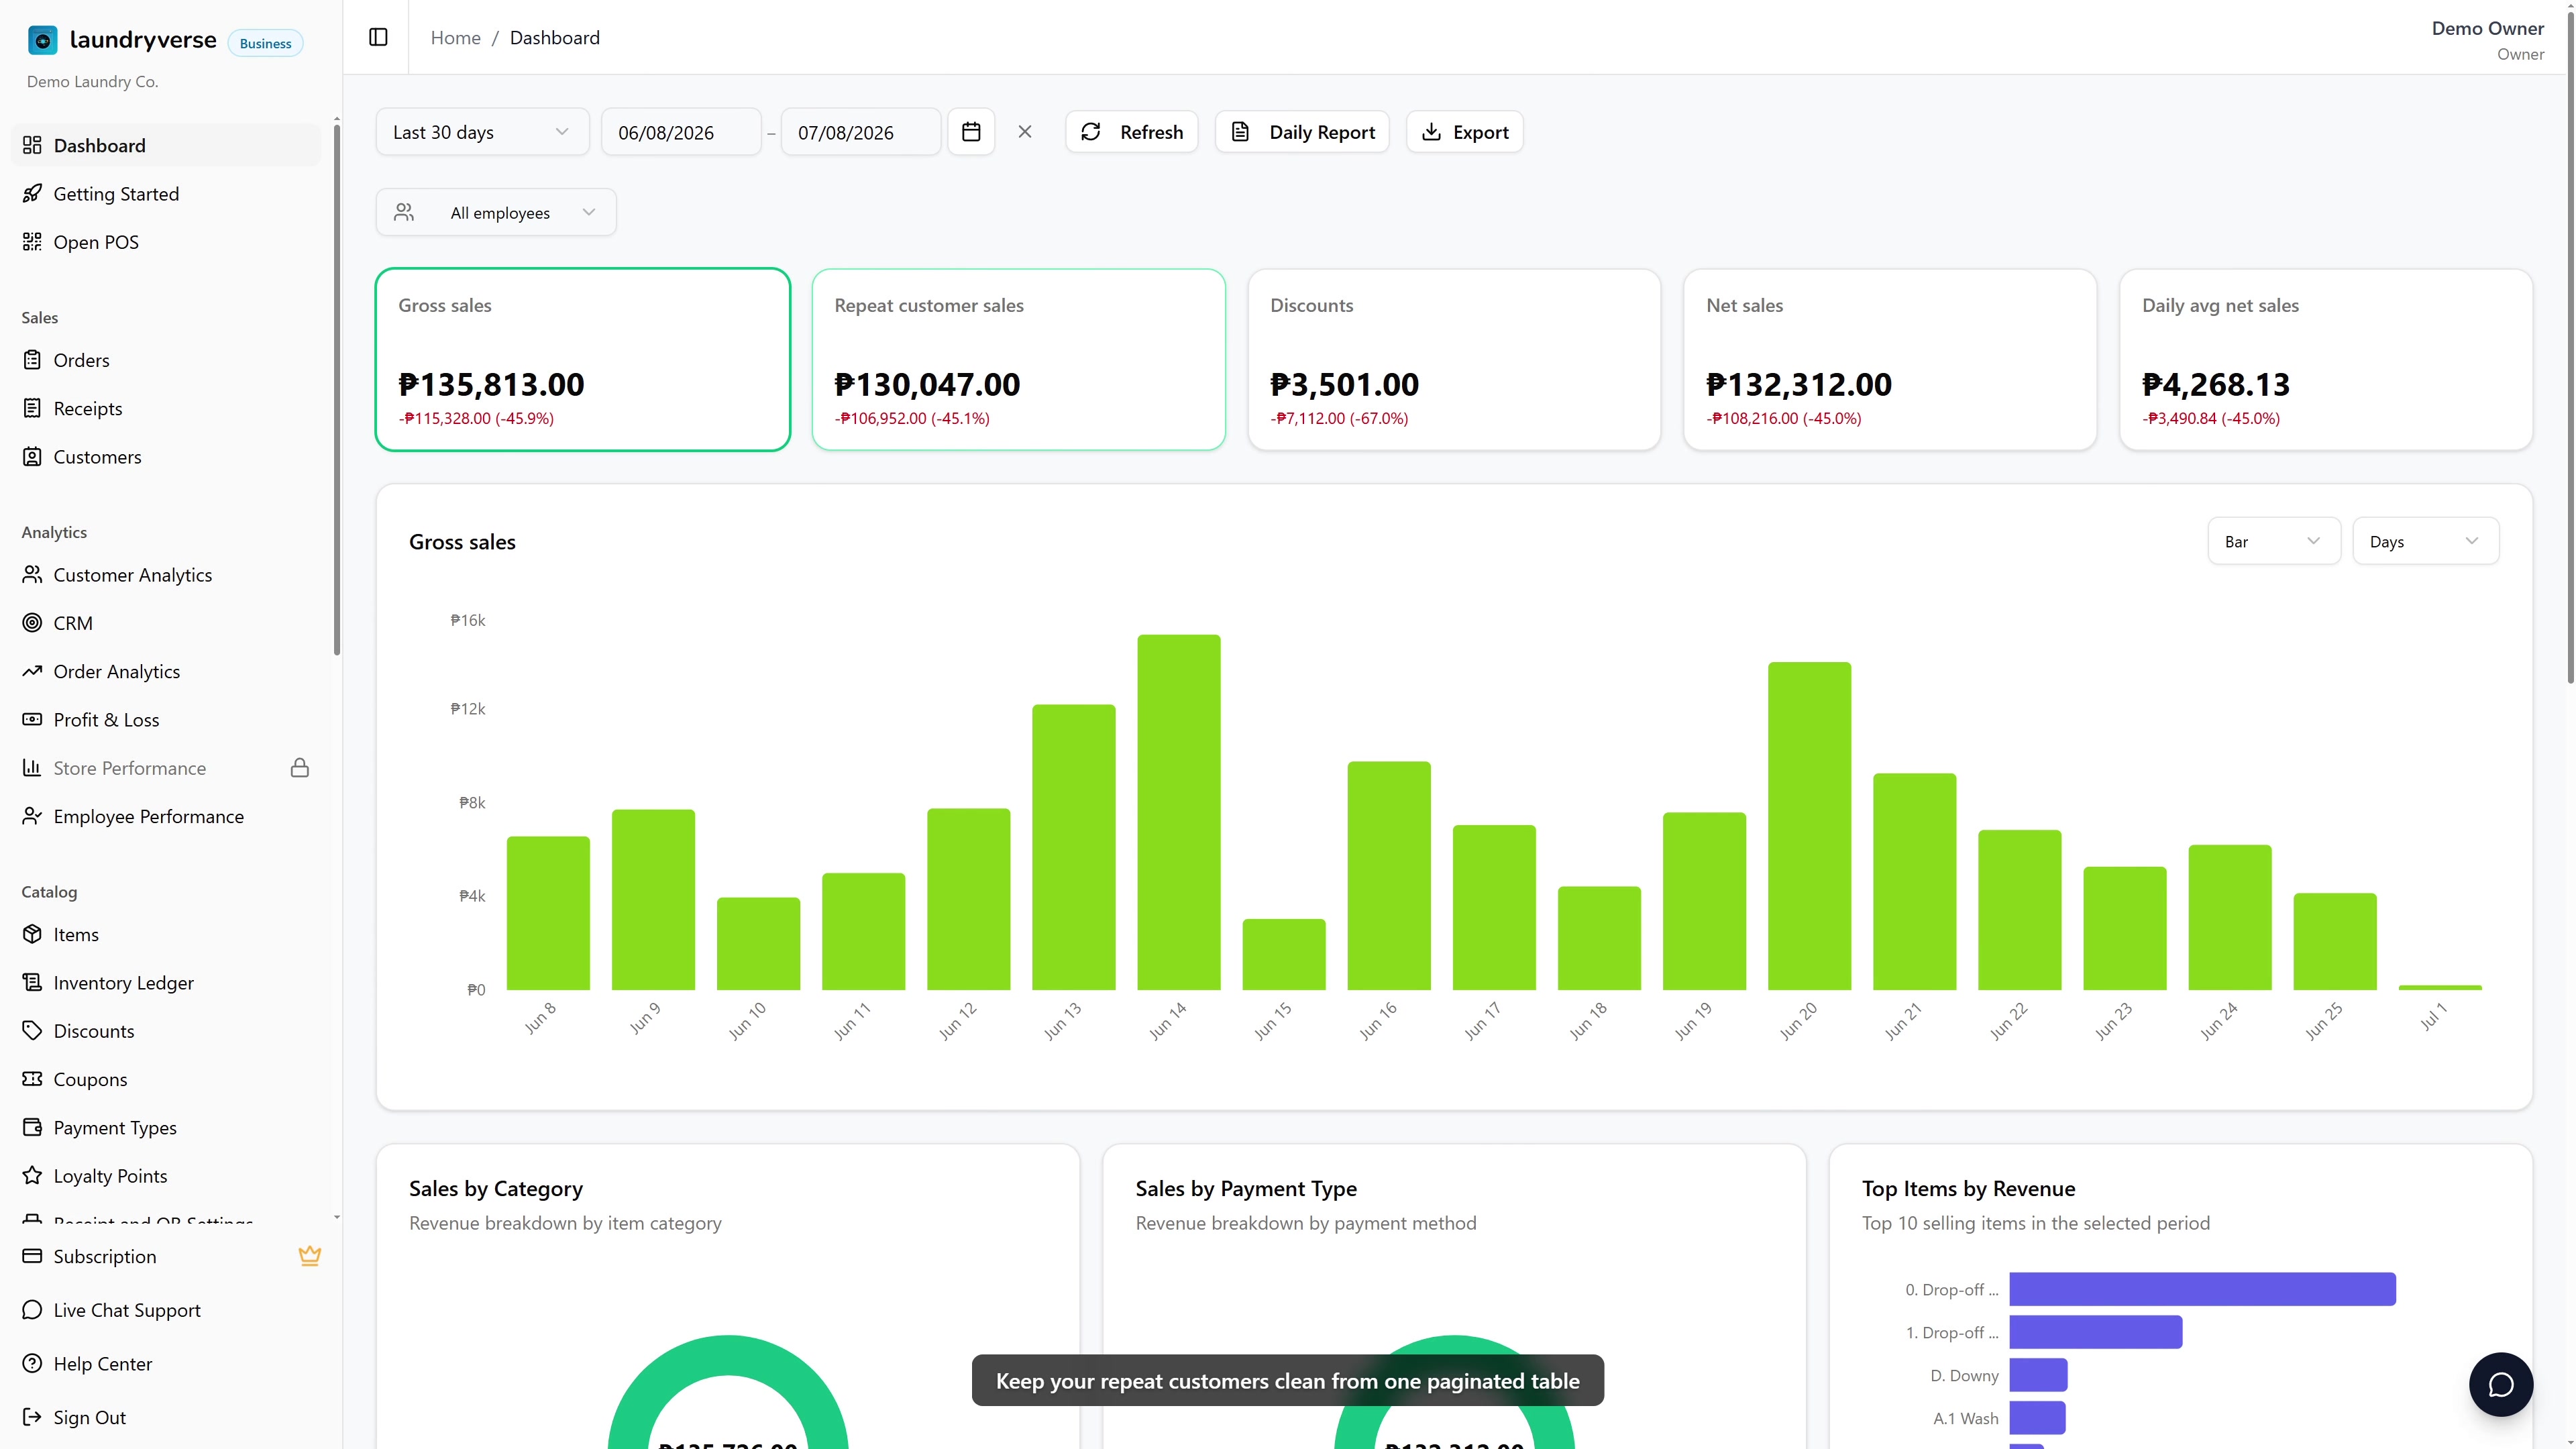Click the Subscription crown icon
The width and height of the screenshot is (2576, 1449).
click(310, 1256)
